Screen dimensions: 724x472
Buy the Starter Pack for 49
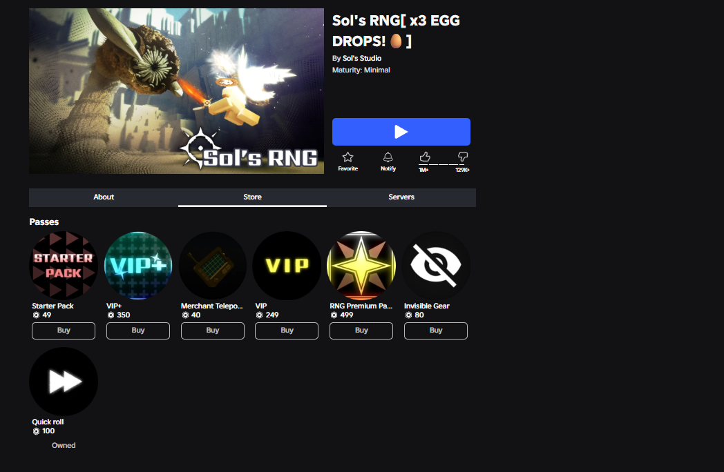64,331
